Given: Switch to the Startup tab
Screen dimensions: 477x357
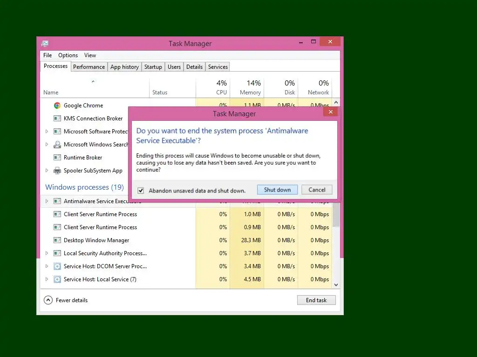Looking at the screenshot, I should [153, 67].
